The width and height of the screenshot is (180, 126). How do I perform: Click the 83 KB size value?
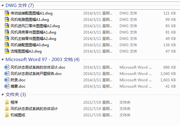pyautogui.click(x=171, y=26)
